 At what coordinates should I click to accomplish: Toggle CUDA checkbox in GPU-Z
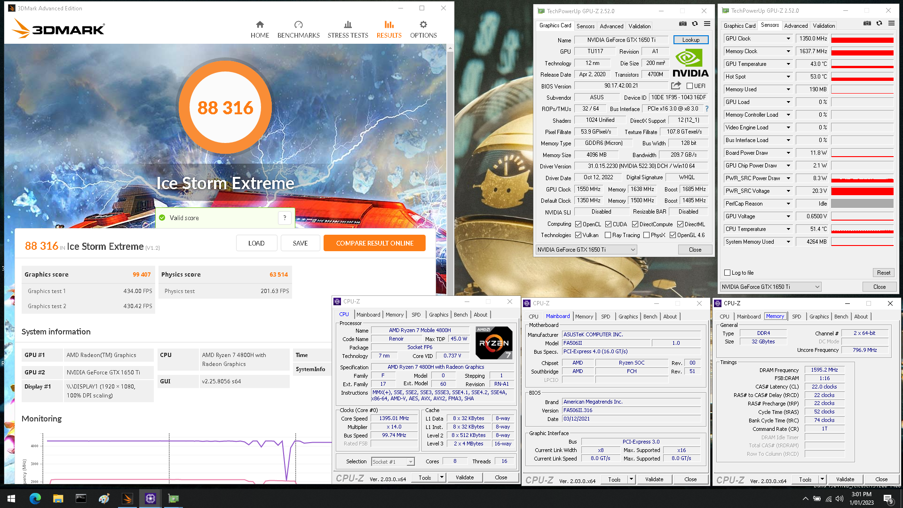pyautogui.click(x=608, y=224)
